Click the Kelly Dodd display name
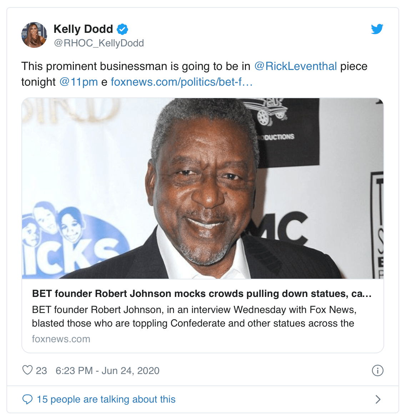The height and width of the screenshot is (419, 412). (x=83, y=29)
